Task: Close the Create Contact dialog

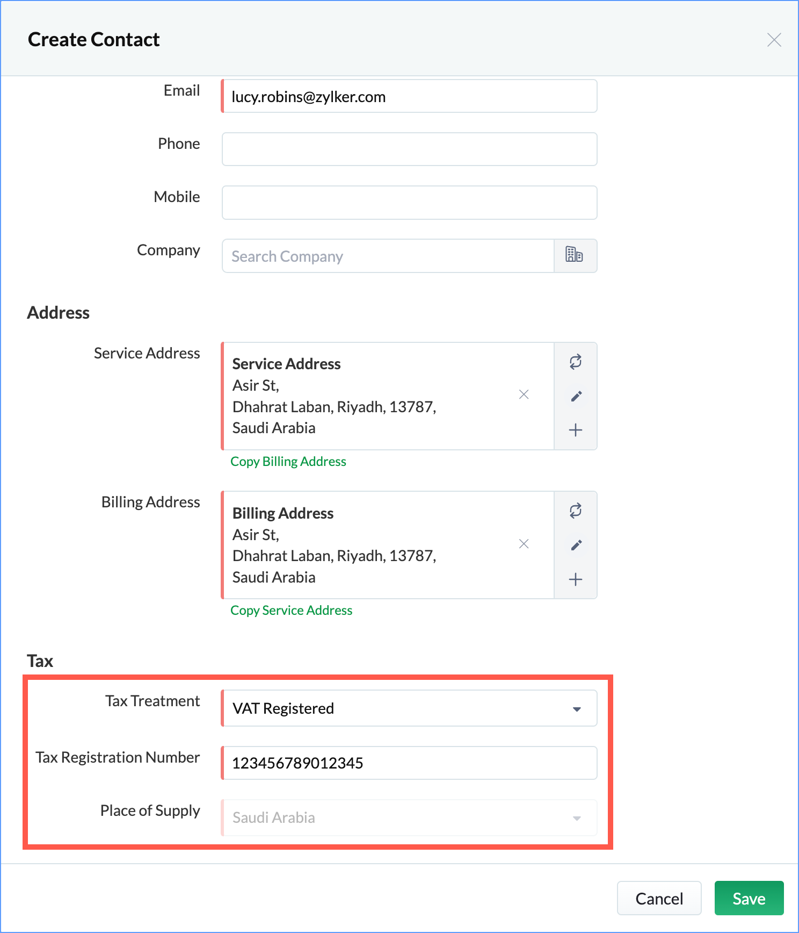Action: pyautogui.click(x=774, y=40)
